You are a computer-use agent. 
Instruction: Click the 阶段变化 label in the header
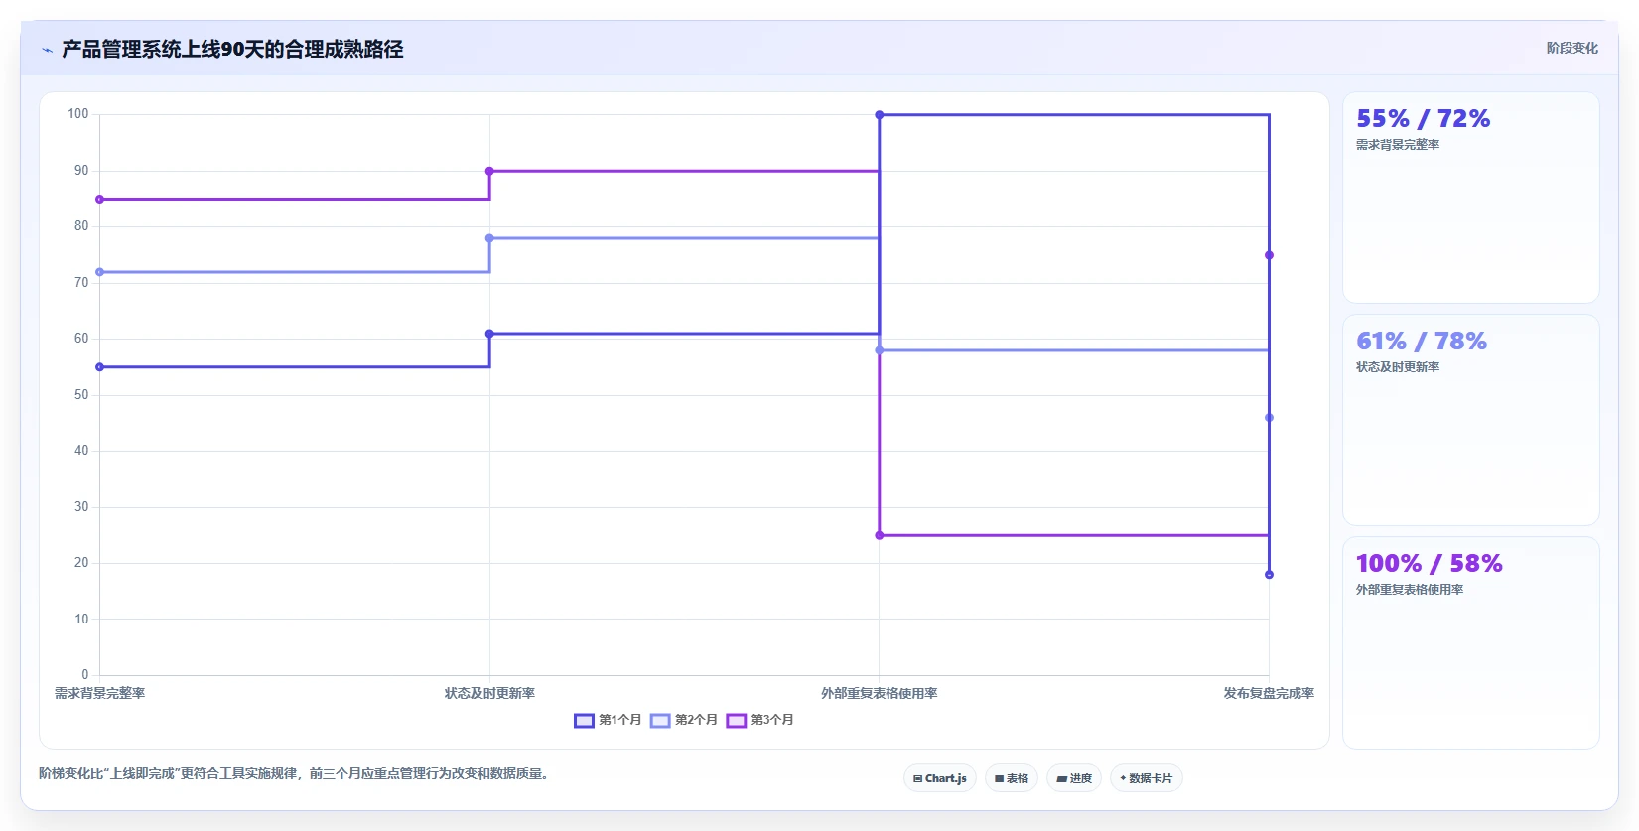(x=1571, y=48)
